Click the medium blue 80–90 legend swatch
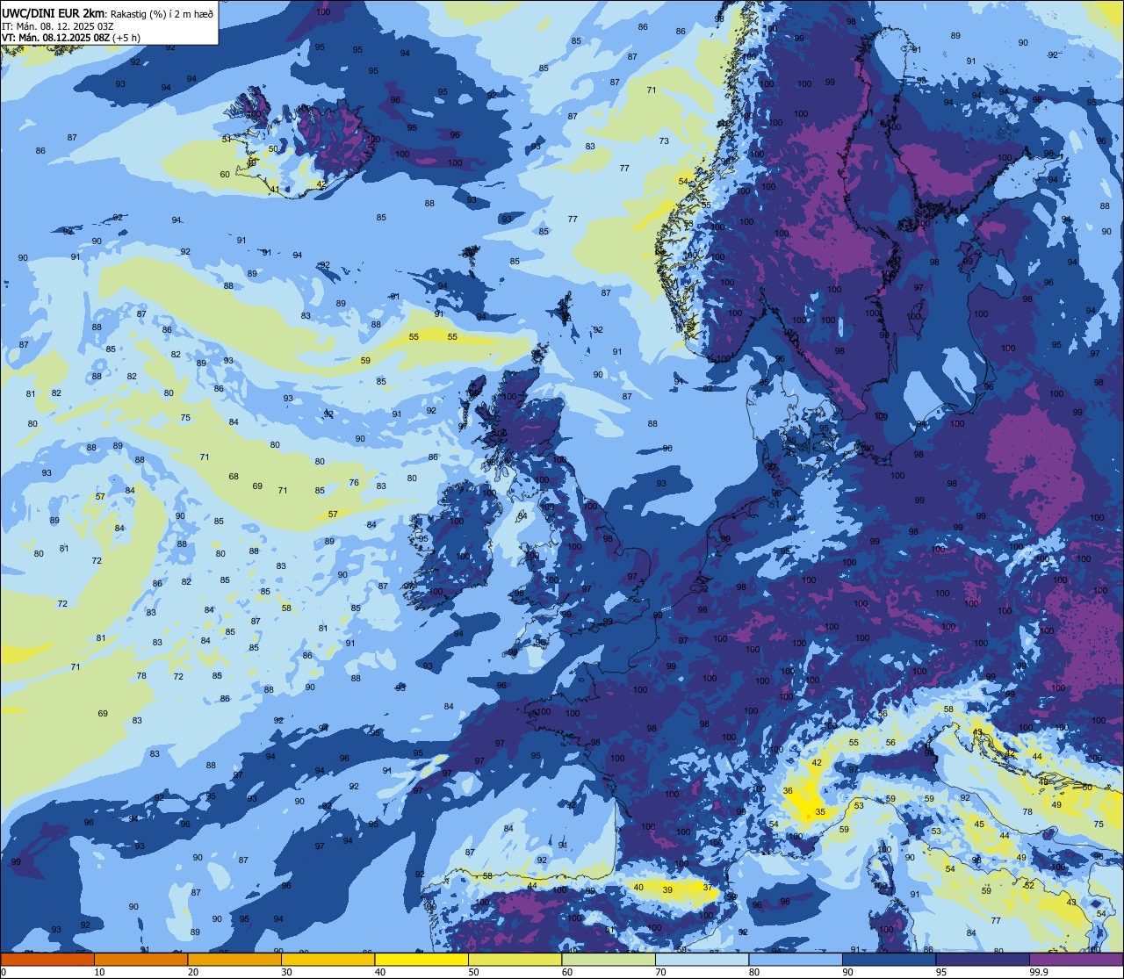The height and width of the screenshot is (979, 1124). [x=796, y=959]
